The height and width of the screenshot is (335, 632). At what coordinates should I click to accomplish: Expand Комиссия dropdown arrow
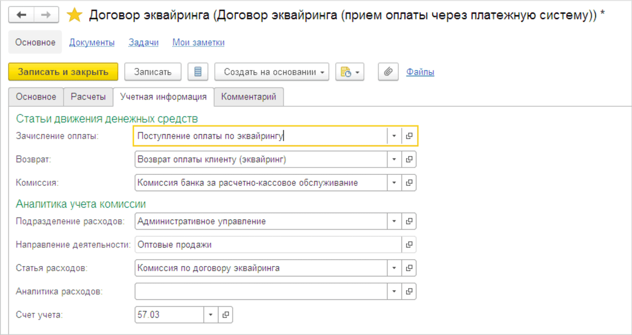pyautogui.click(x=394, y=183)
